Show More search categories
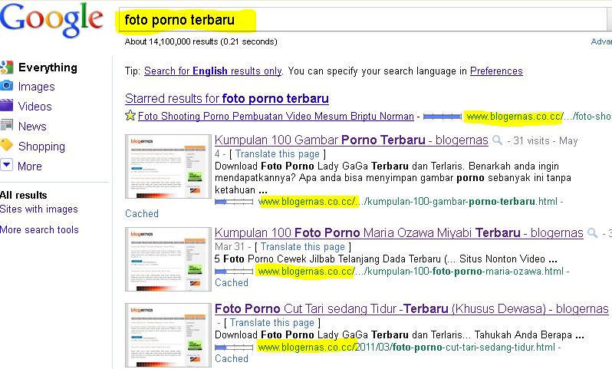This screenshot has height=369, width=612. (x=30, y=166)
